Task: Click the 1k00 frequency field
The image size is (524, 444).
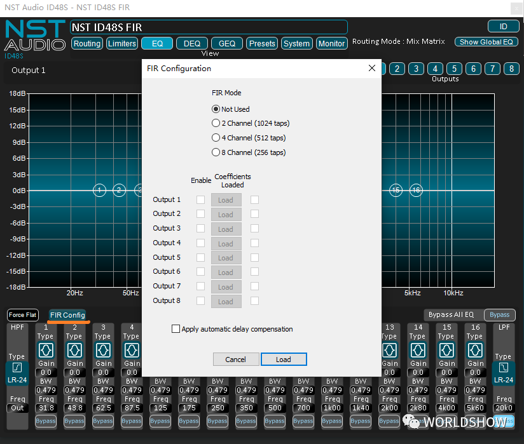Action: tap(332, 408)
